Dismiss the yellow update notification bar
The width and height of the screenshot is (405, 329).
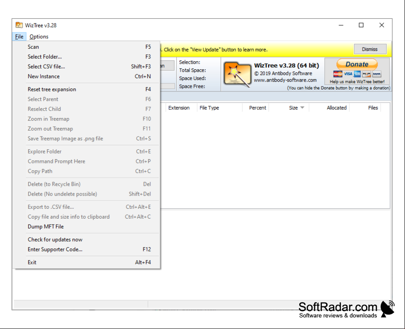pyautogui.click(x=369, y=49)
